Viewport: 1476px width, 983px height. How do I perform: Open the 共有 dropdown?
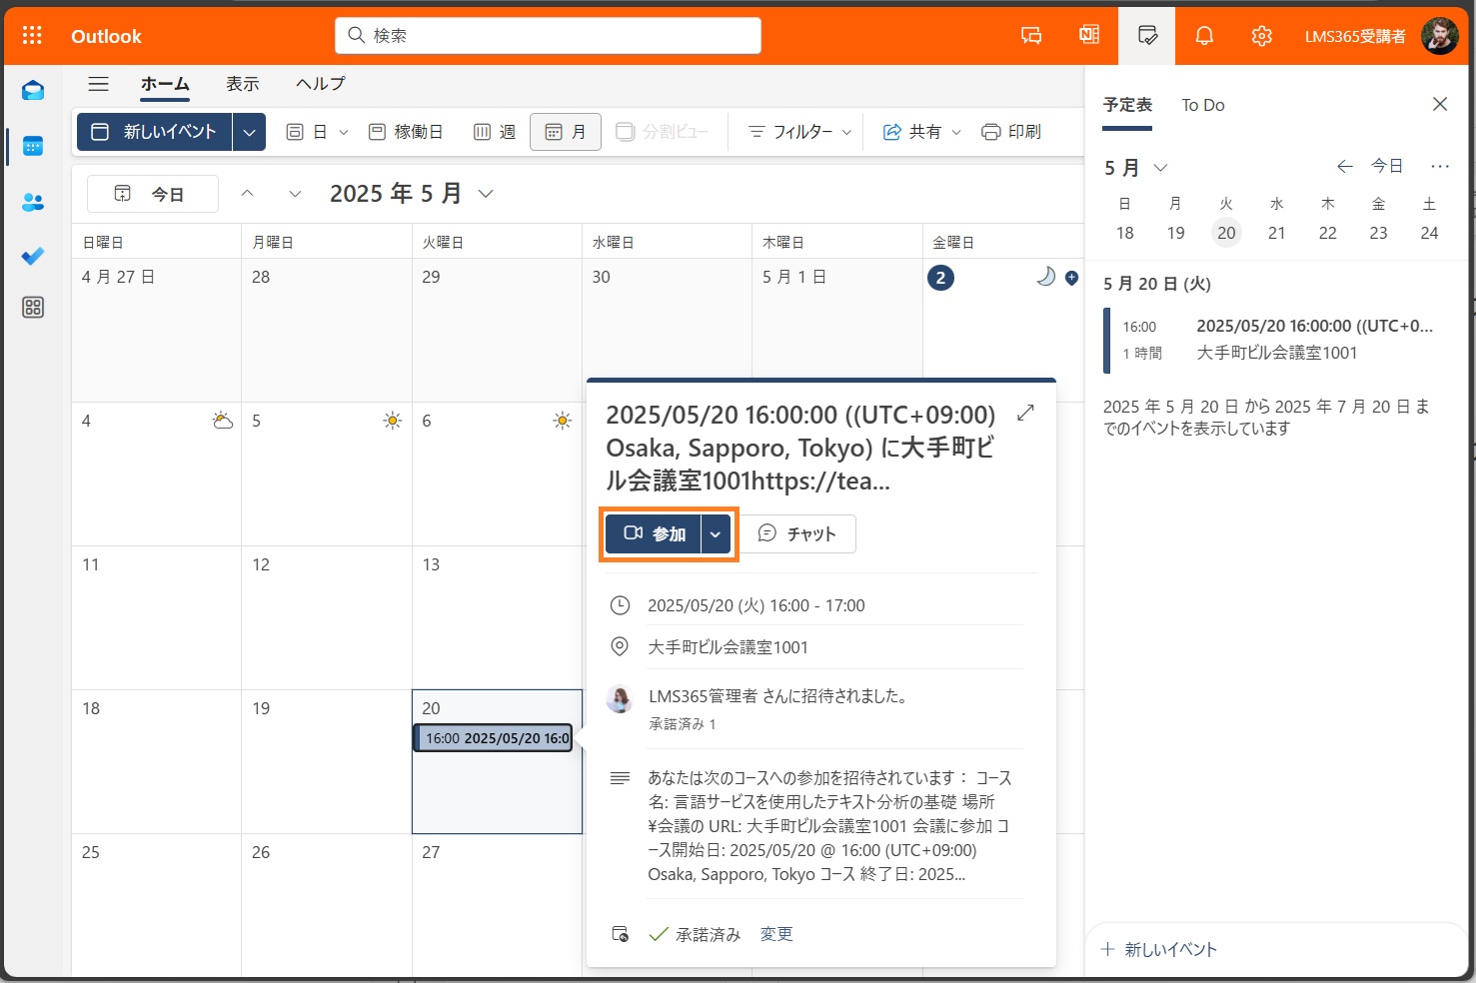tap(921, 132)
